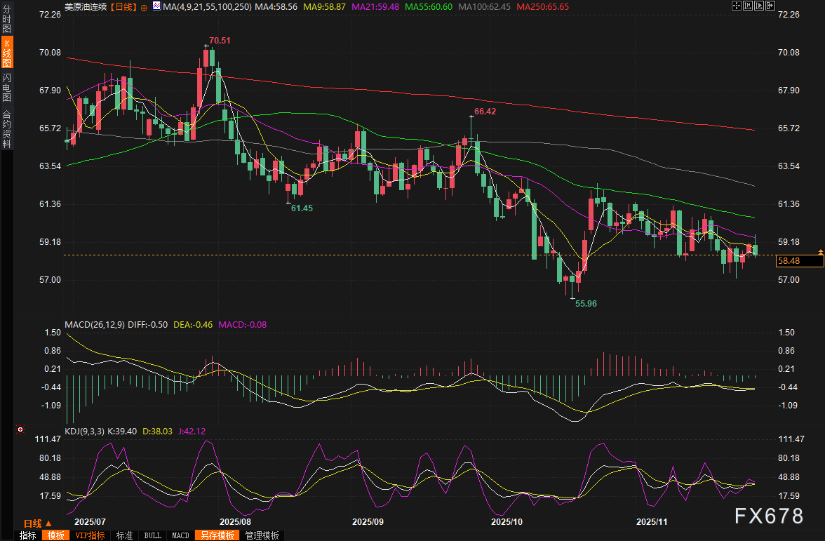The image size is (825, 541).
Task: Switch to 闪电图 view in sidebar
Action: (6, 87)
